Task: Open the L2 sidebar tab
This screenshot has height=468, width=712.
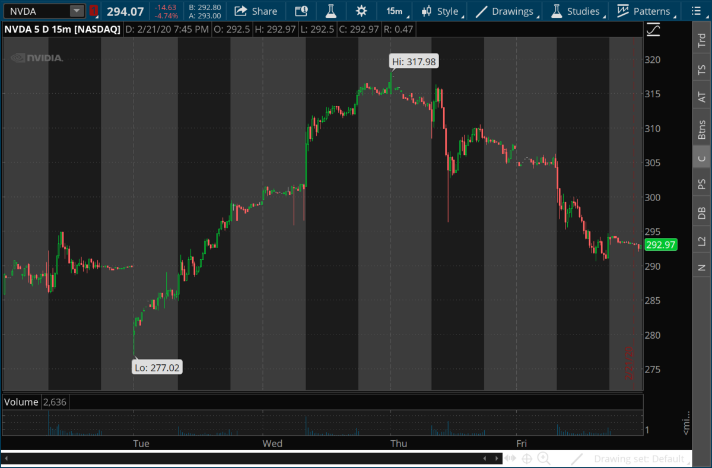Action: 702,241
